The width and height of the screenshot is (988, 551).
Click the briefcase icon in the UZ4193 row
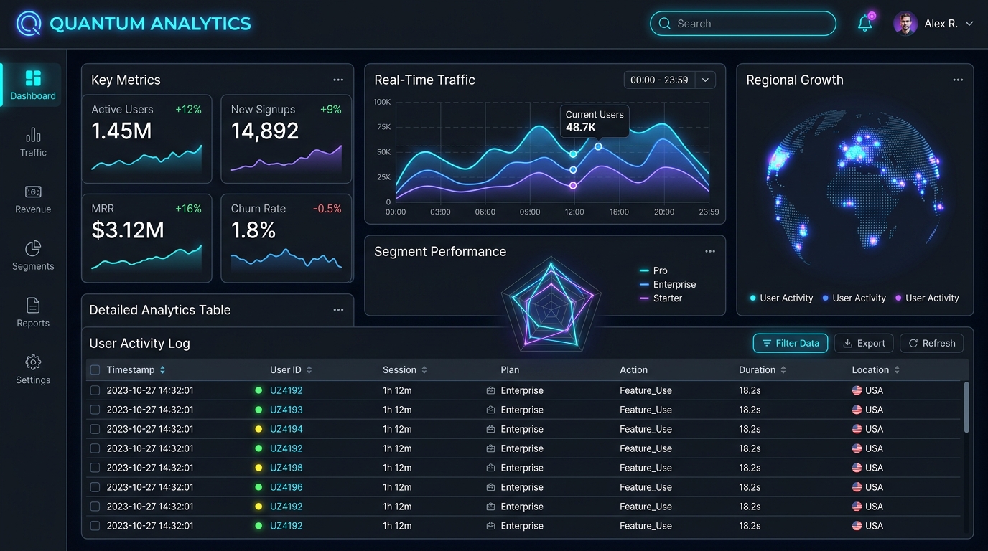[x=491, y=410]
